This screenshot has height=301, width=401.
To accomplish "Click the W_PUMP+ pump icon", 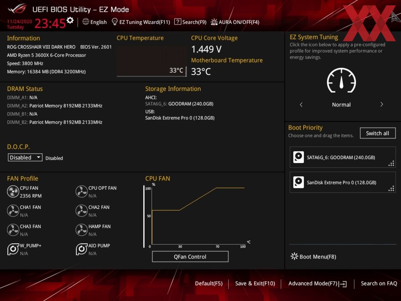I will point(13,249).
